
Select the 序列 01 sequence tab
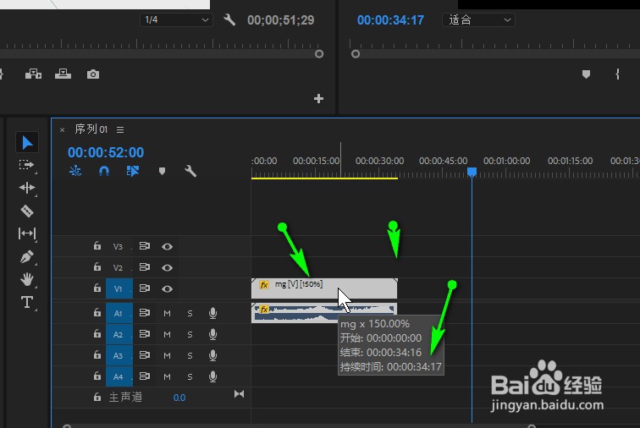point(91,129)
